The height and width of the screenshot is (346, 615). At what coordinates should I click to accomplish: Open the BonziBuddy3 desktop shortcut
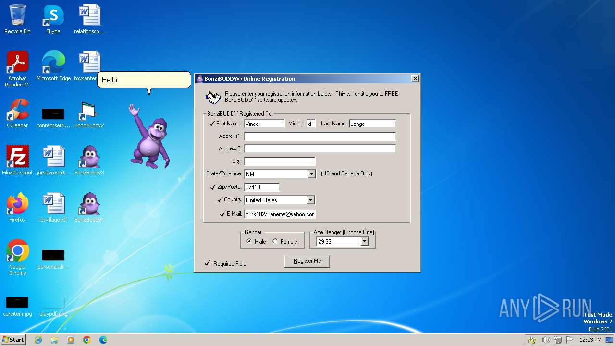[x=89, y=160]
